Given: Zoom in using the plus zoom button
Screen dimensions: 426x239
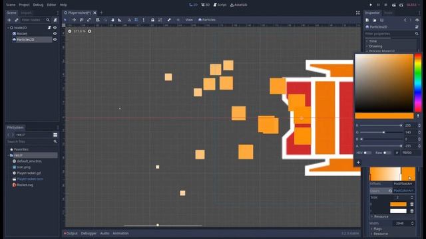Looking at the screenshot, I should tap(90, 31).
